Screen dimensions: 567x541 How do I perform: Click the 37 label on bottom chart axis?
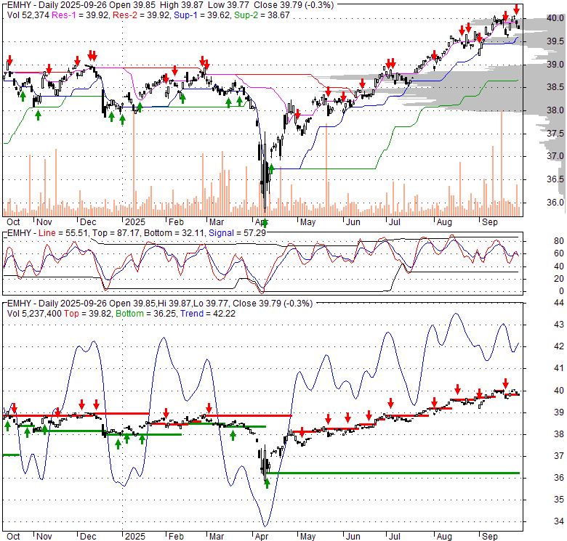pyautogui.click(x=559, y=456)
